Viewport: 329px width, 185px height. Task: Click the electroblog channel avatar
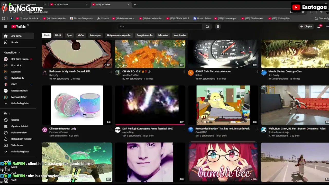(x=118, y=130)
